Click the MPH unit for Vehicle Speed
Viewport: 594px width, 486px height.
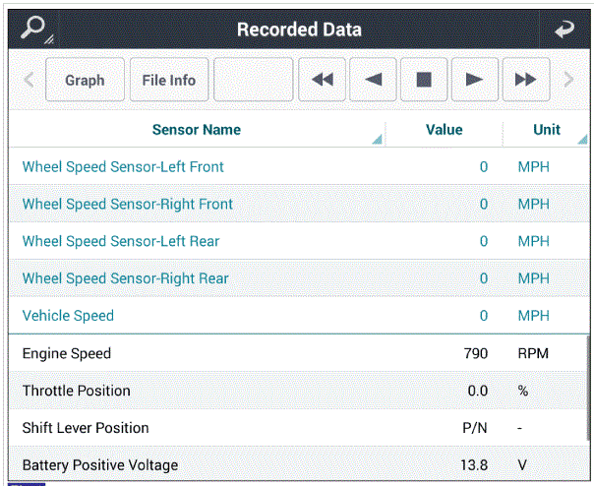click(x=533, y=316)
